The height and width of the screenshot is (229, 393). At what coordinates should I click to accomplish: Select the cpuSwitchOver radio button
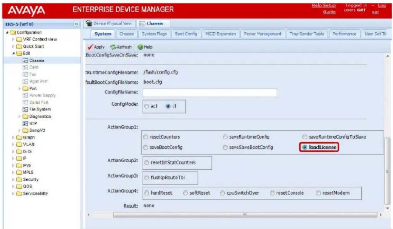coord(222,193)
